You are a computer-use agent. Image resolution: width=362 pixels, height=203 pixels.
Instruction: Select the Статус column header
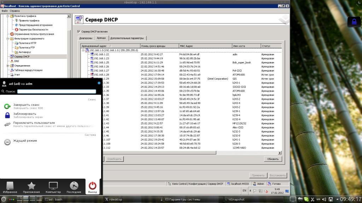click(x=271, y=46)
